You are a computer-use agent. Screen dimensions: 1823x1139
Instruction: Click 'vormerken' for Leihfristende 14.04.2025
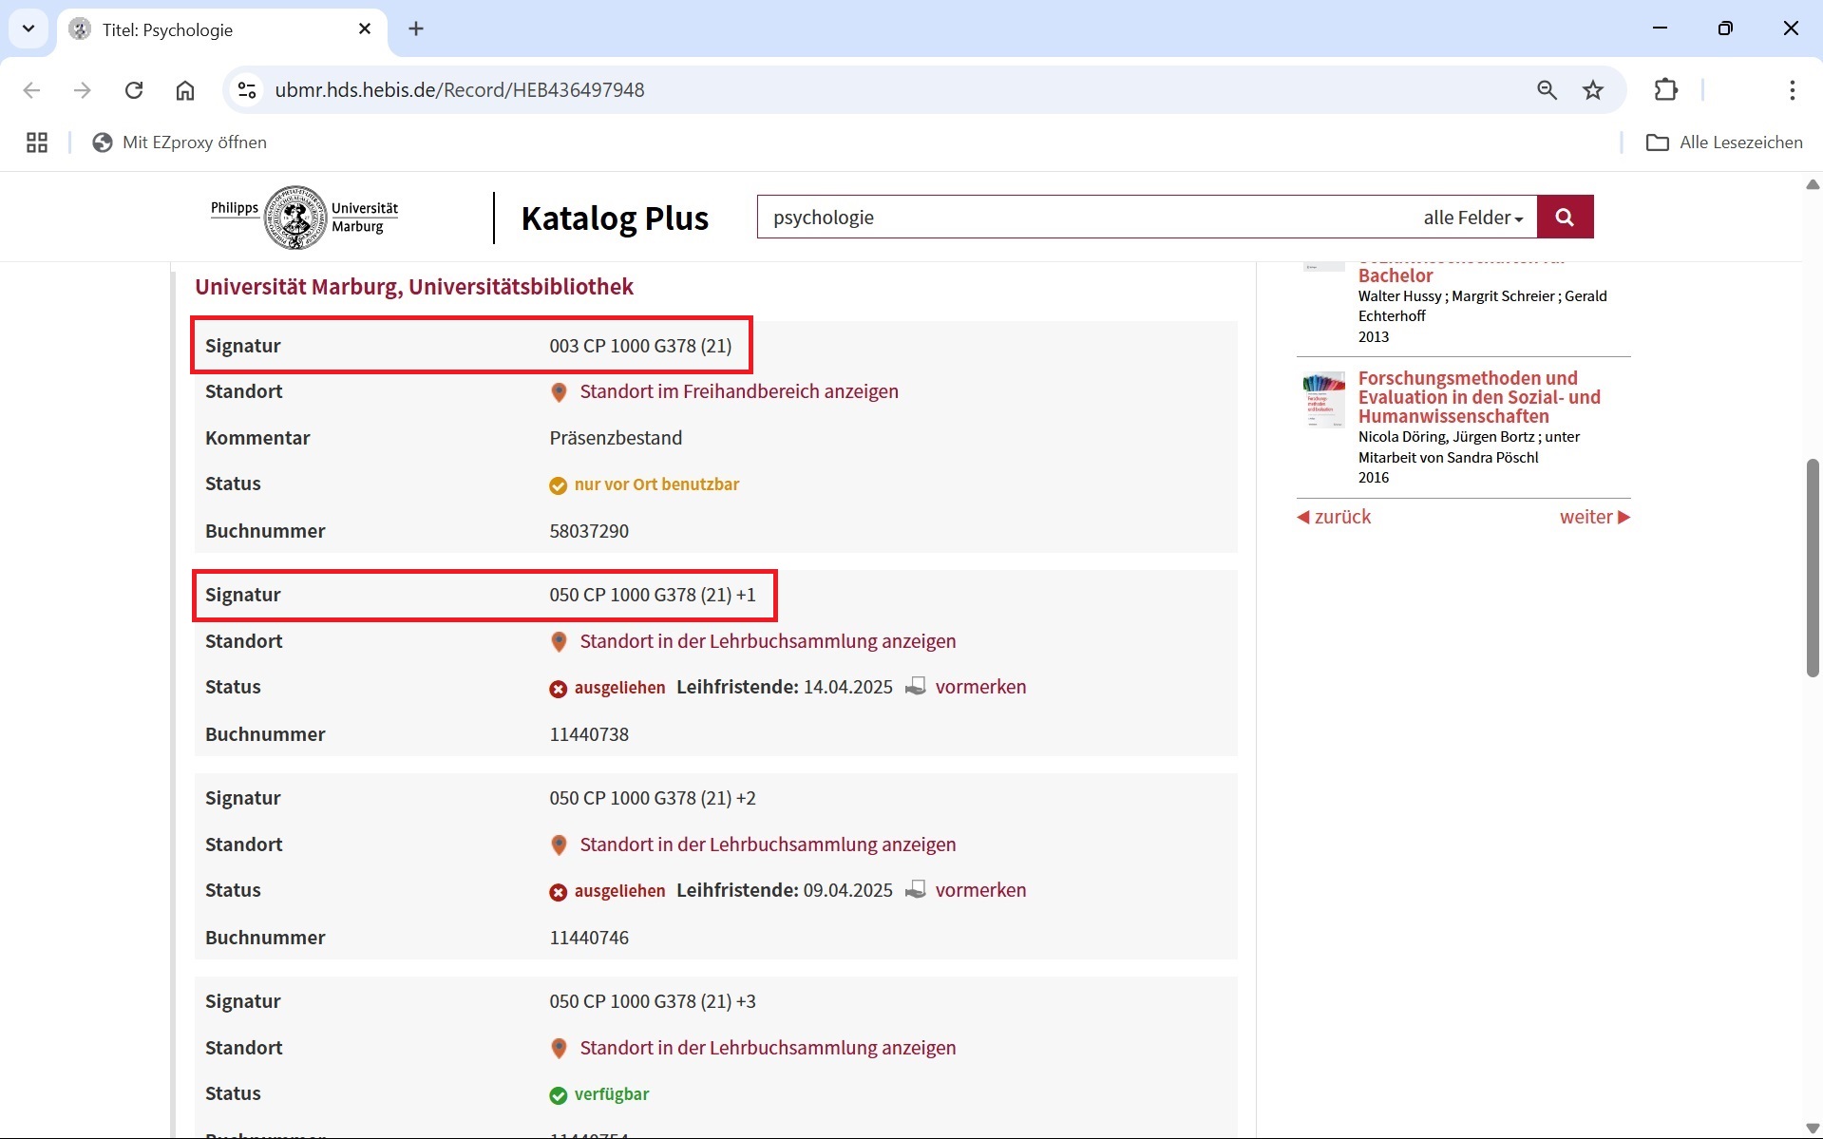tap(979, 687)
